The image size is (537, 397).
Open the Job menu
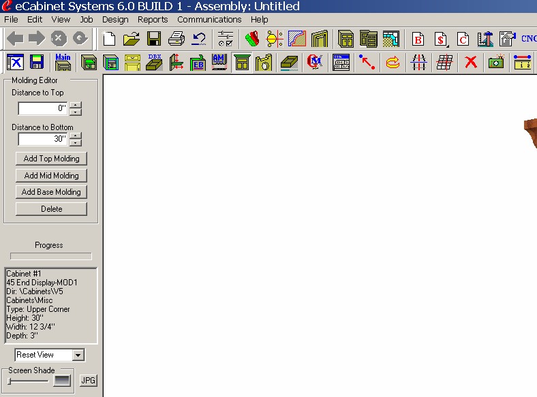coord(87,20)
